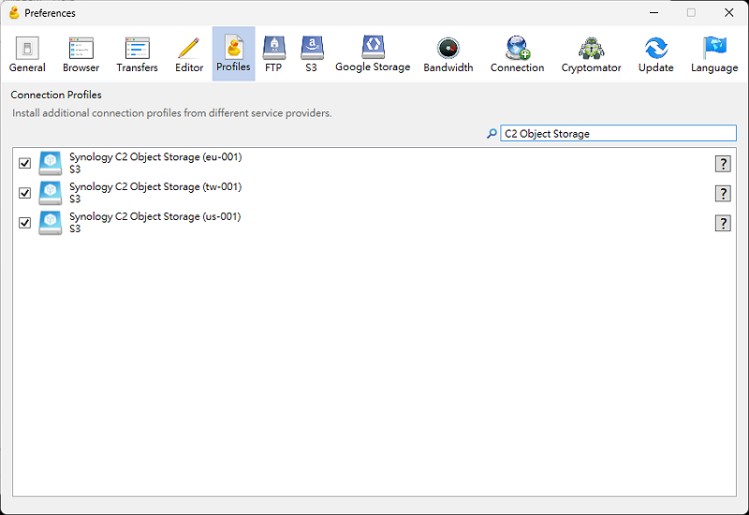
Task: Open the Browser preferences tab
Action: [x=81, y=54]
